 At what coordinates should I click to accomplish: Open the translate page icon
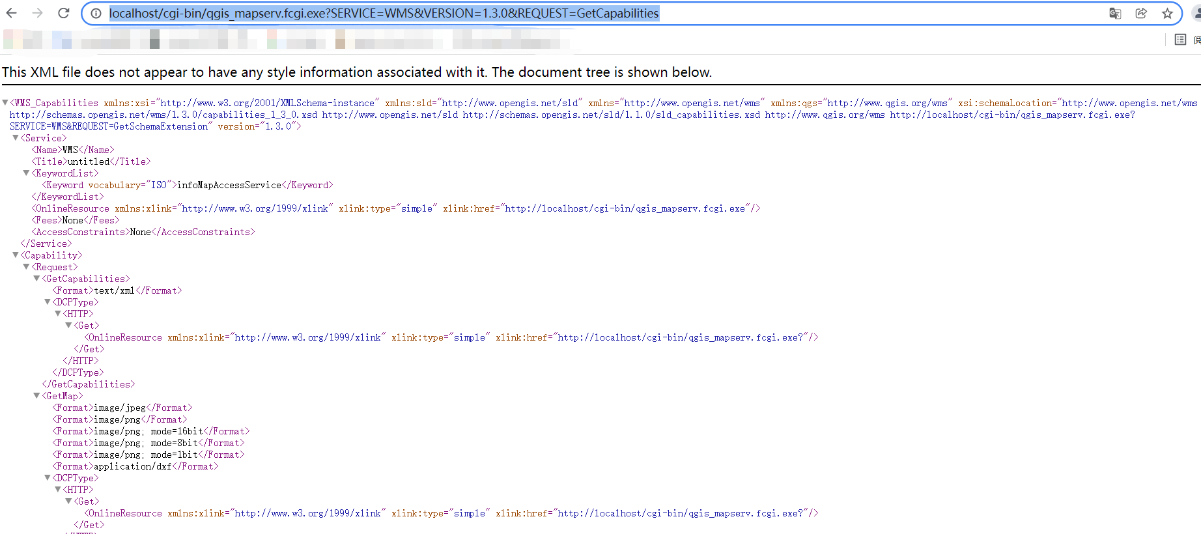(x=1115, y=13)
